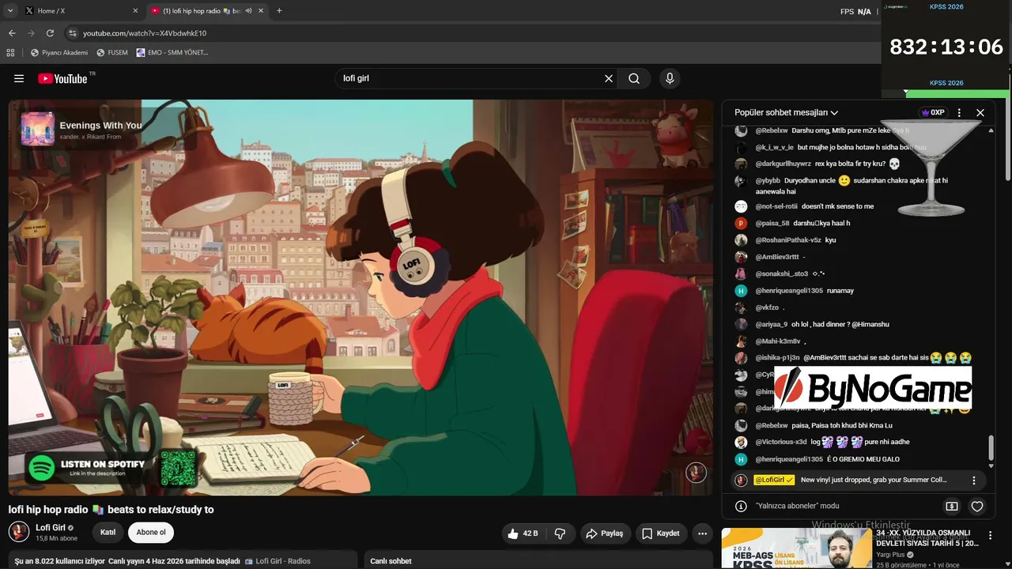Subscribe with the 'Abone ol' button
Viewport: 1012px width, 569px height.
coord(151,533)
